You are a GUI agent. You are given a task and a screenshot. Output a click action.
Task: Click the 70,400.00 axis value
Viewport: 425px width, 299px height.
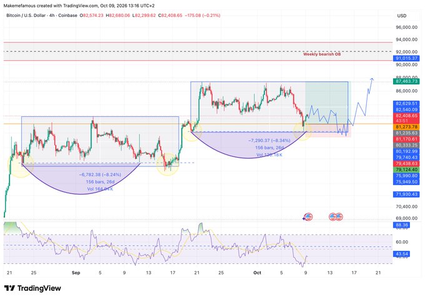point(407,207)
